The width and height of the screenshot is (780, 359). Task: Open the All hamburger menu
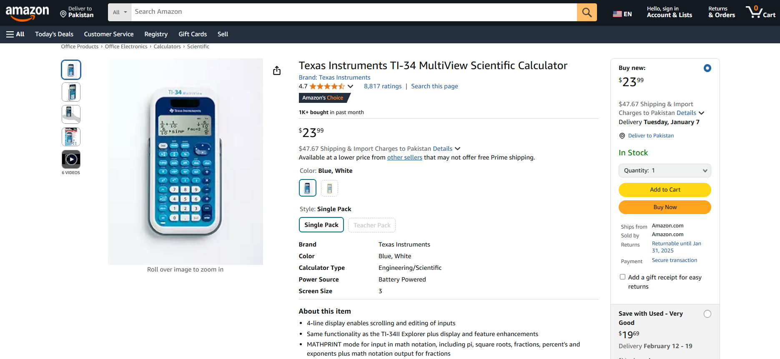(x=15, y=34)
